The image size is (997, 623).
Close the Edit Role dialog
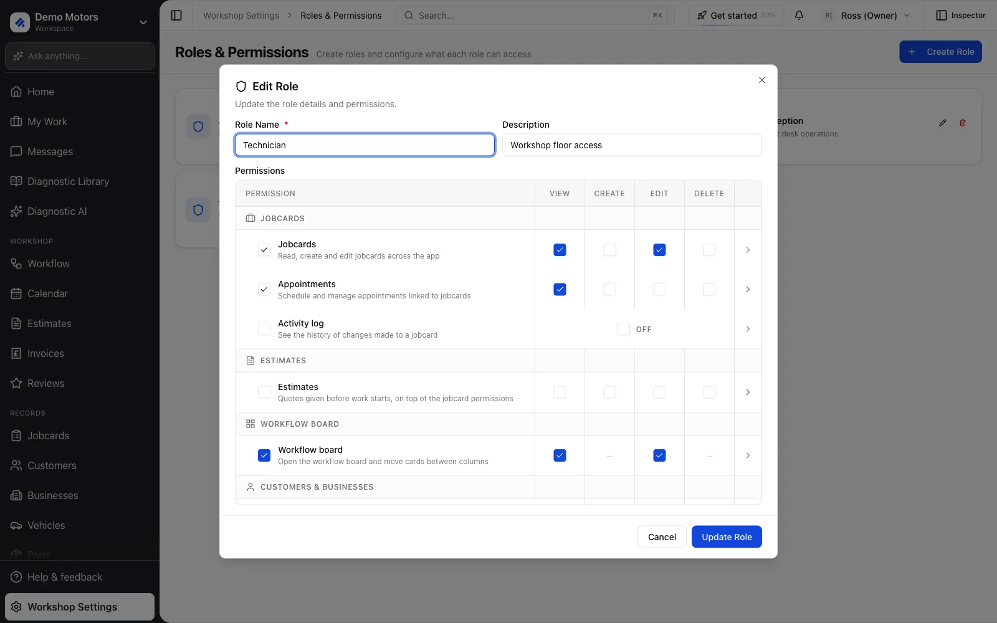pyautogui.click(x=762, y=80)
